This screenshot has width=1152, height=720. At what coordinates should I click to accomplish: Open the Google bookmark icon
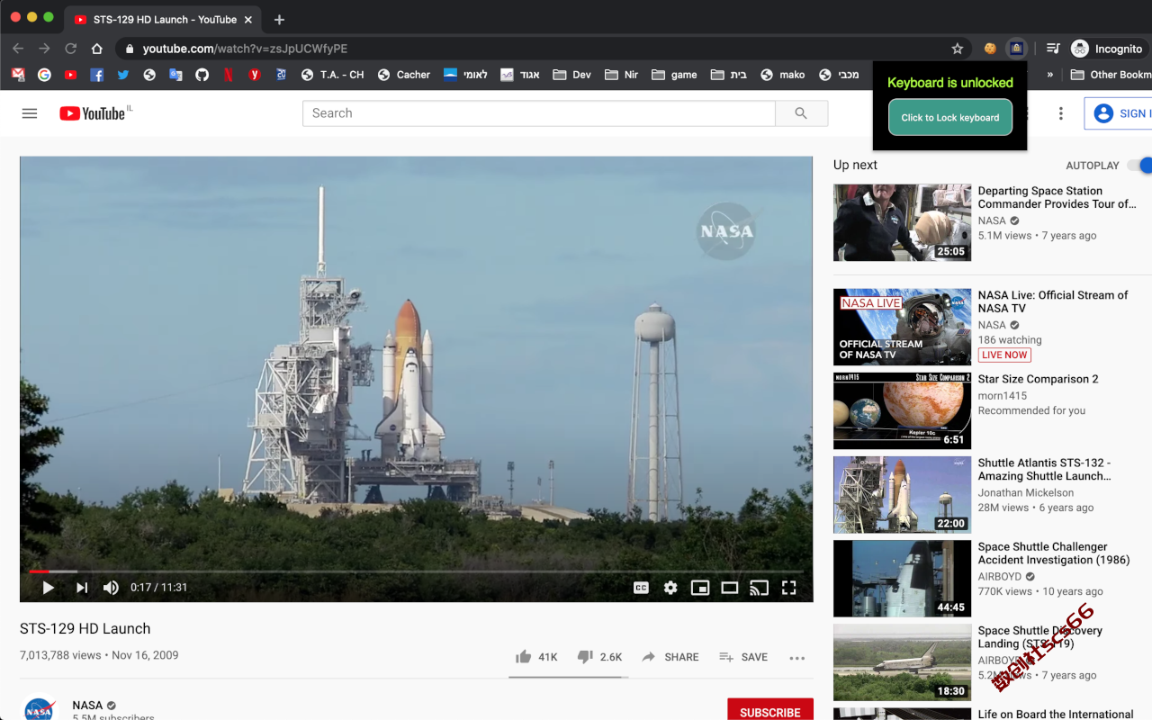[x=44, y=75]
